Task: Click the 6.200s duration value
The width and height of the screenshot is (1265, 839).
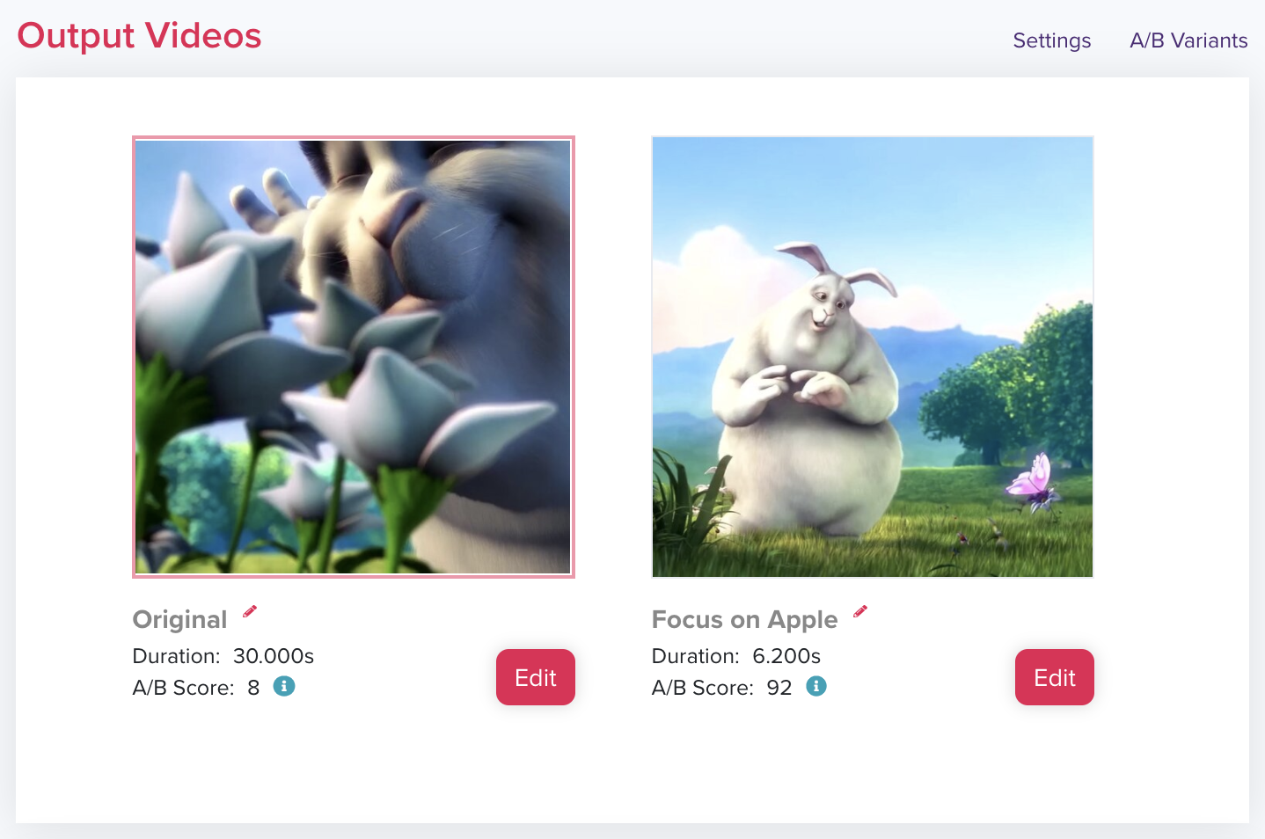Action: (786, 656)
